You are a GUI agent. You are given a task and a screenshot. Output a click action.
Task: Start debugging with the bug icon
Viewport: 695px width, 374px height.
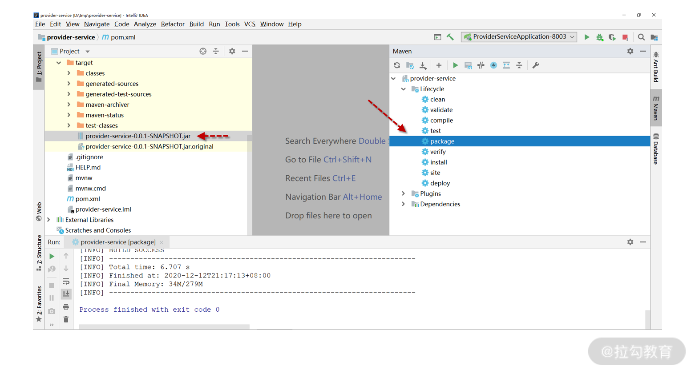(599, 37)
